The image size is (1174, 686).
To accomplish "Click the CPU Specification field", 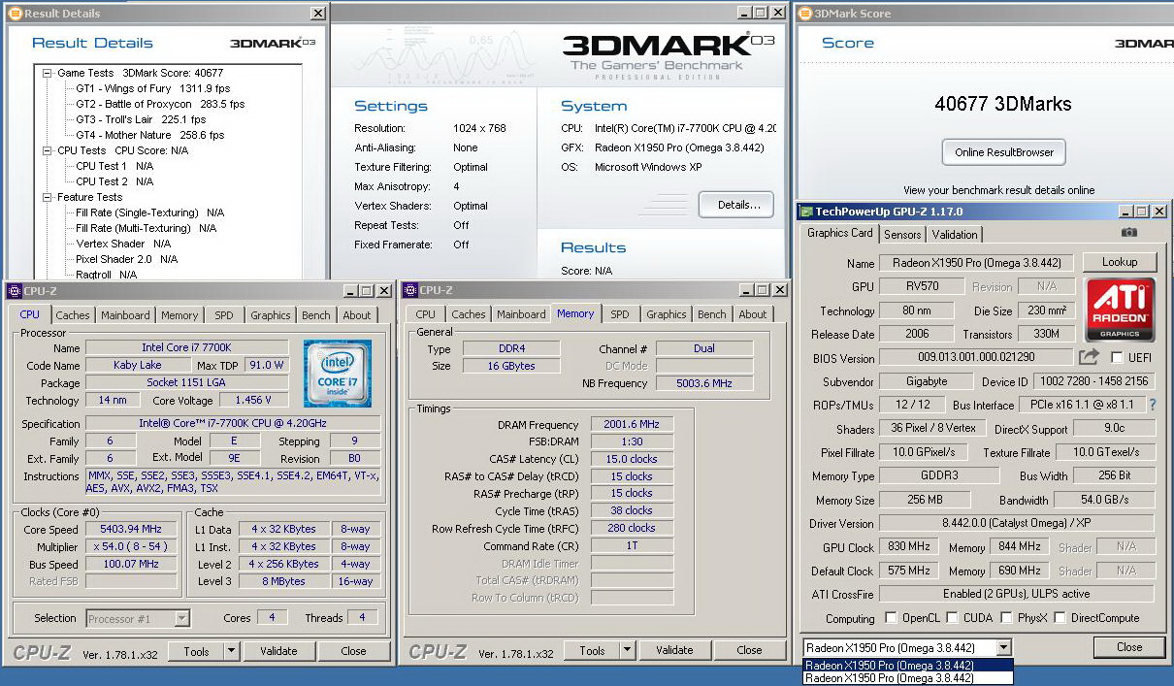I will tap(233, 424).
